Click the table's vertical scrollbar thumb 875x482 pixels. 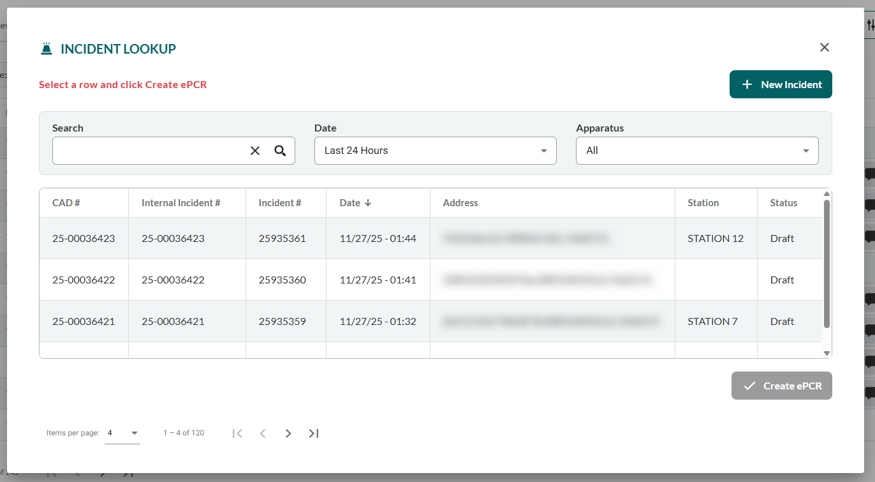(827, 263)
